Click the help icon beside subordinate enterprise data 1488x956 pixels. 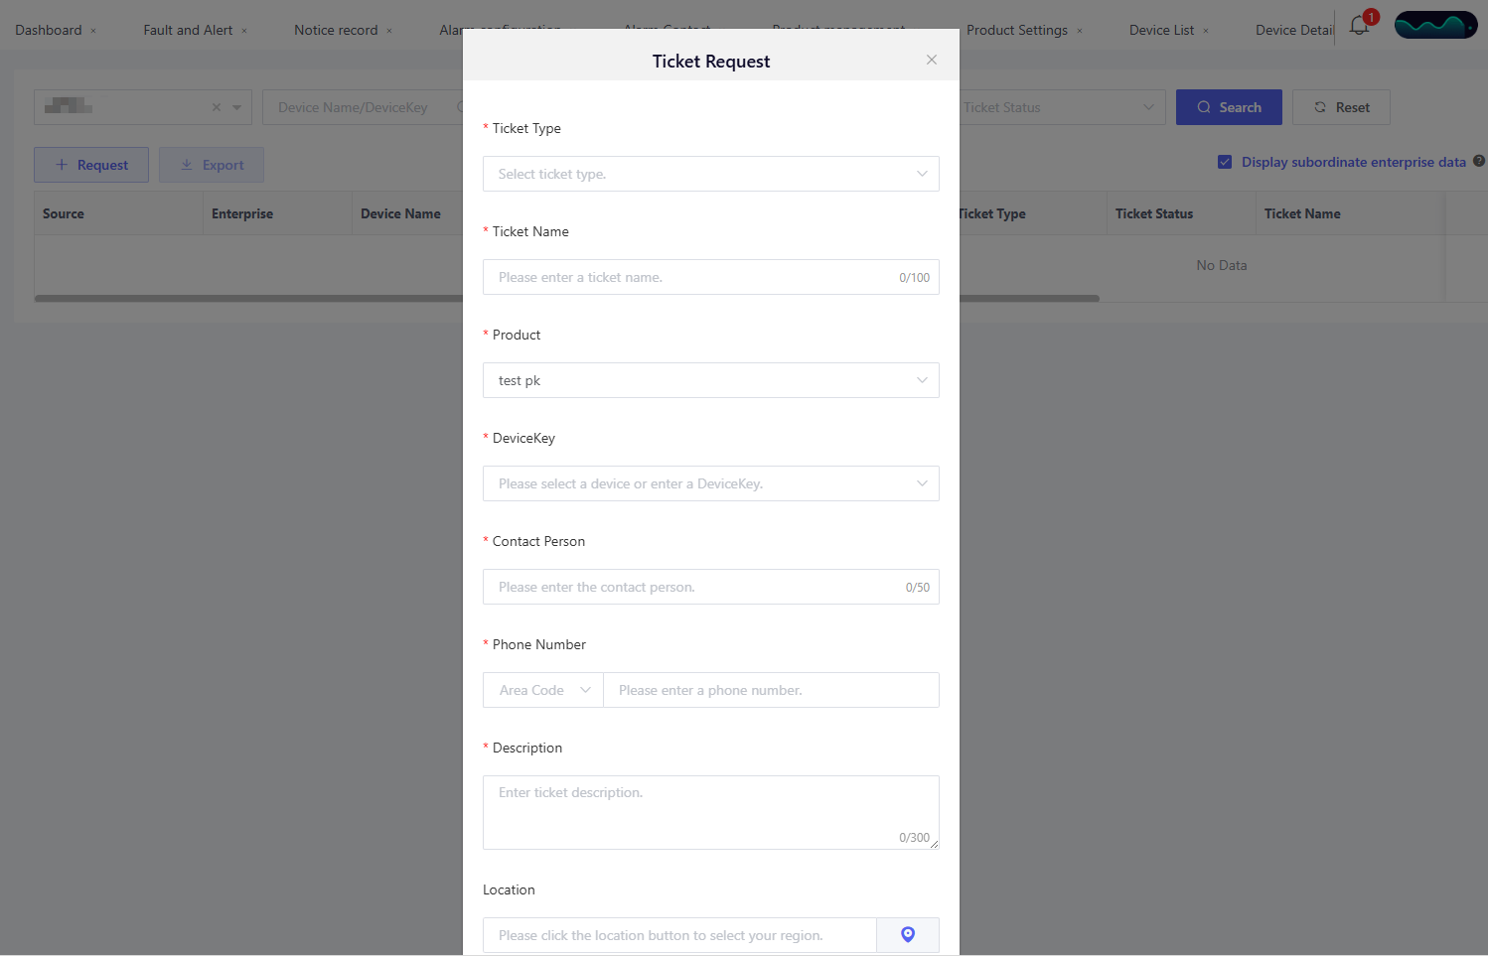pyautogui.click(x=1478, y=161)
